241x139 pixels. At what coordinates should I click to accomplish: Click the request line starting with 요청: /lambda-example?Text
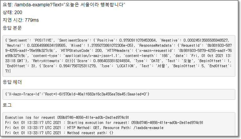pos(64,4)
